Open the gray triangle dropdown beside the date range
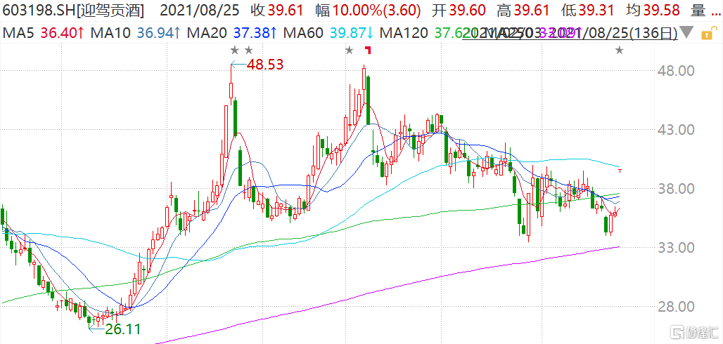This screenshot has height=344, width=723. (687, 33)
